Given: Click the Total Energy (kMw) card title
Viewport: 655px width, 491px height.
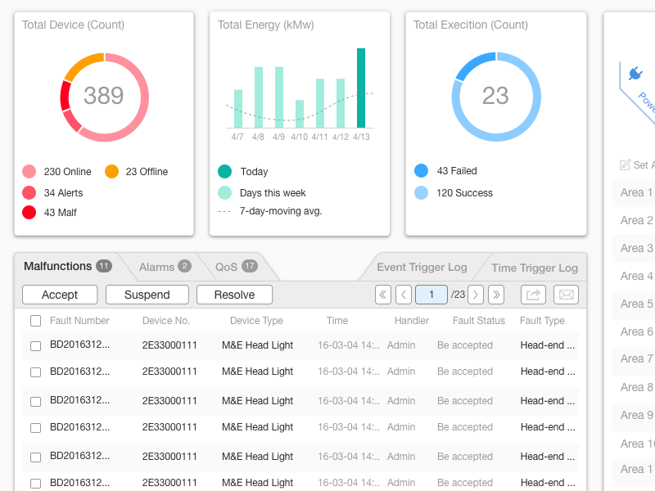Looking at the screenshot, I should click(x=265, y=25).
